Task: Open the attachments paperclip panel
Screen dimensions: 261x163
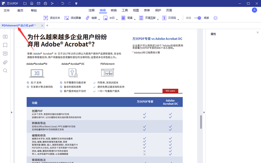Action: (x=5, y=62)
